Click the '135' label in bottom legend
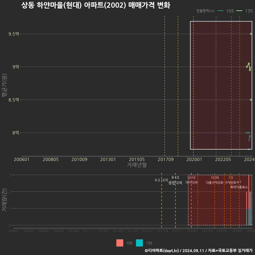255x255 pixels. coord(149,243)
